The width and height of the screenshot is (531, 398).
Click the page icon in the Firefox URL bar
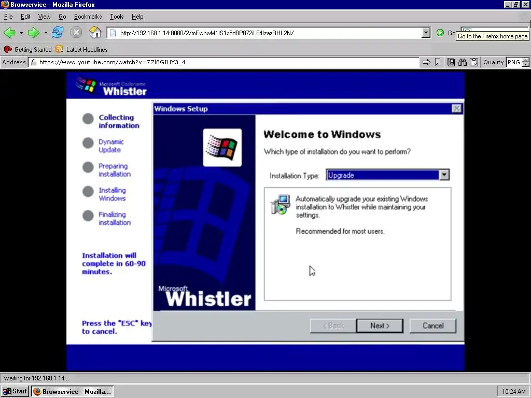(113, 33)
